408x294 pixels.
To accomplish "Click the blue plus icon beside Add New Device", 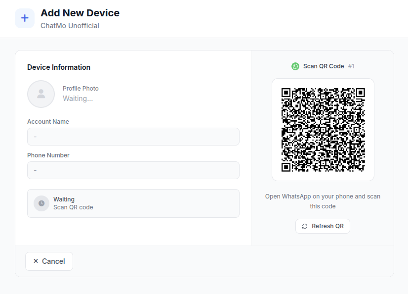I will point(25,18).
